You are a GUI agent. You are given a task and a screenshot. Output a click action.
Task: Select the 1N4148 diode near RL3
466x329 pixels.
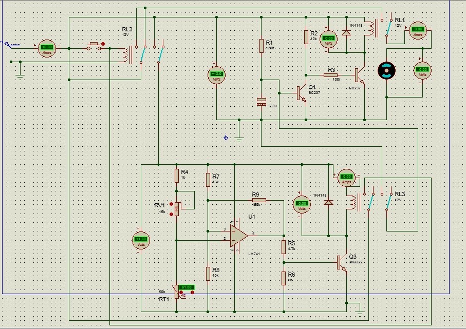coord(328,203)
